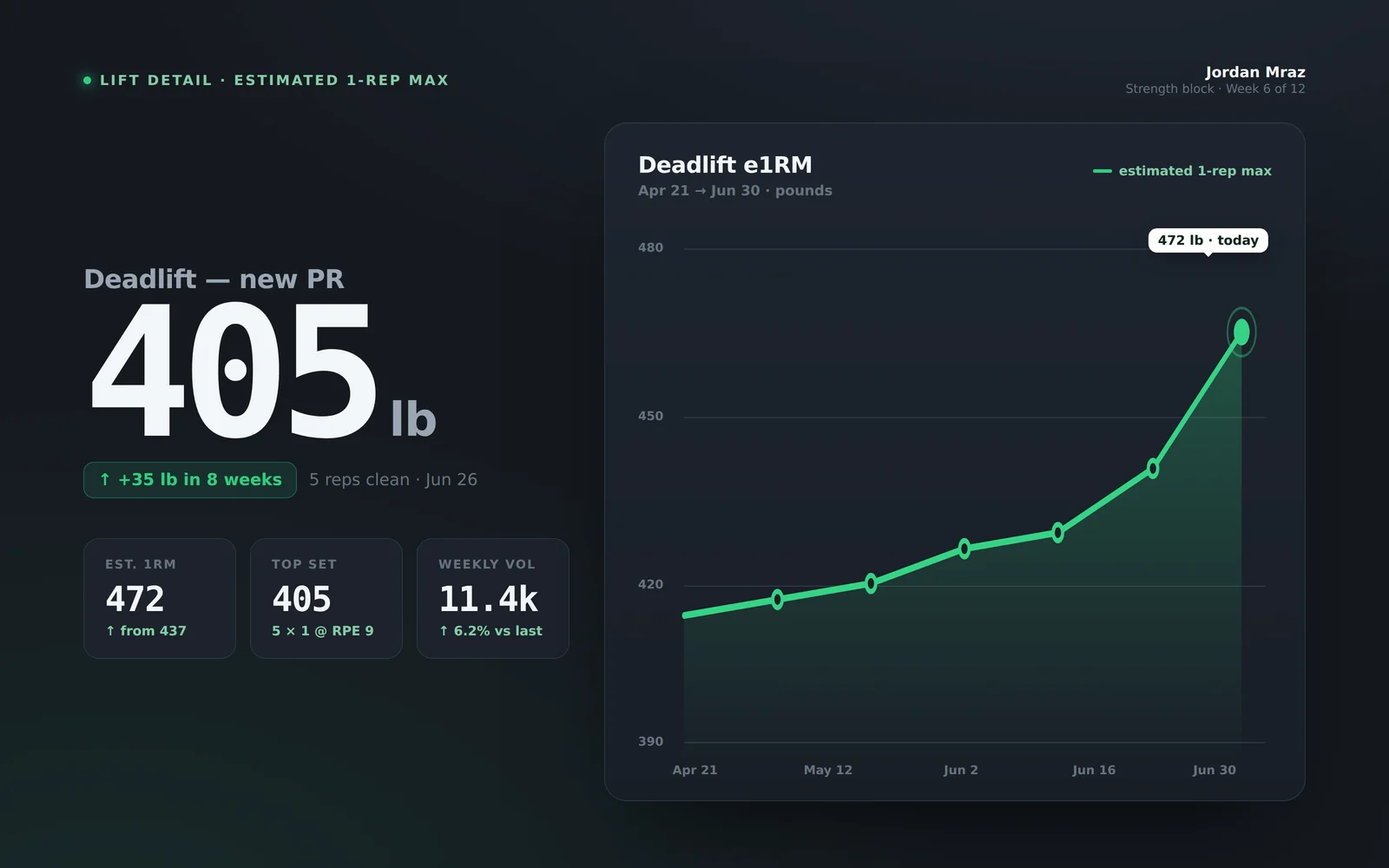Click the '472 lb · today' tooltip
The width and height of the screenshot is (1389, 868).
1208,240
